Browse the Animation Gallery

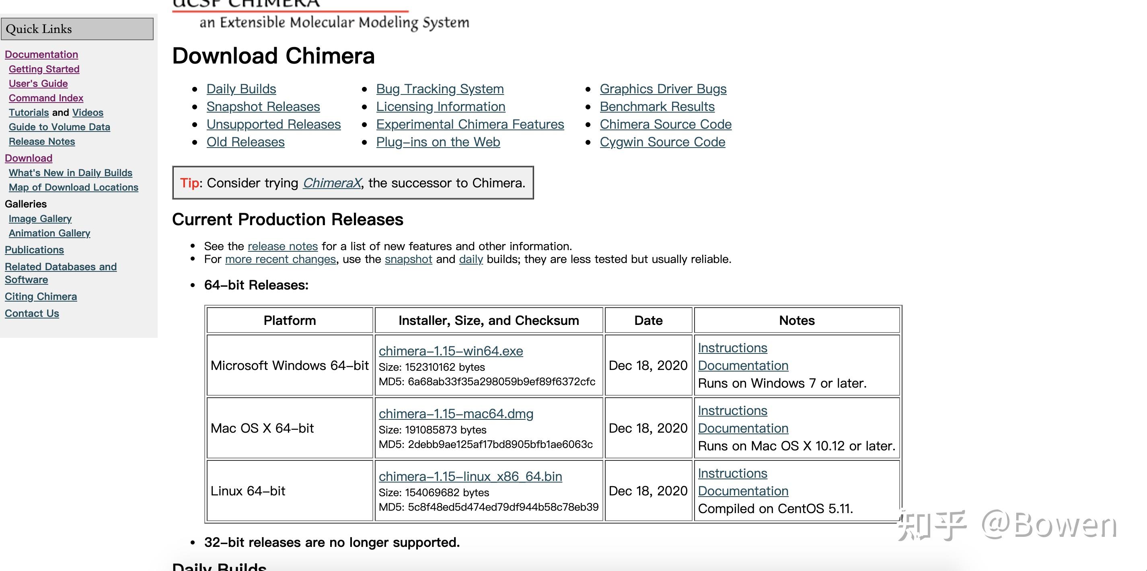pyautogui.click(x=49, y=233)
